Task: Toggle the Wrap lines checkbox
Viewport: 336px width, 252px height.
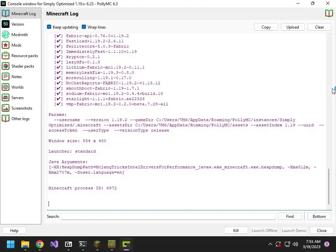Action: tap(84, 27)
